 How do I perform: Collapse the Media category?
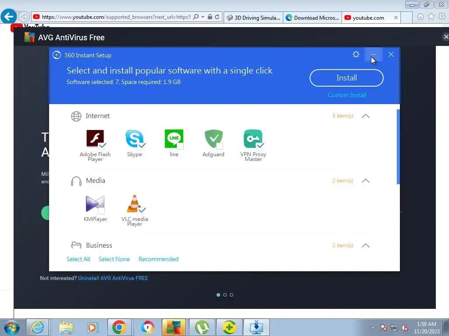[366, 181]
